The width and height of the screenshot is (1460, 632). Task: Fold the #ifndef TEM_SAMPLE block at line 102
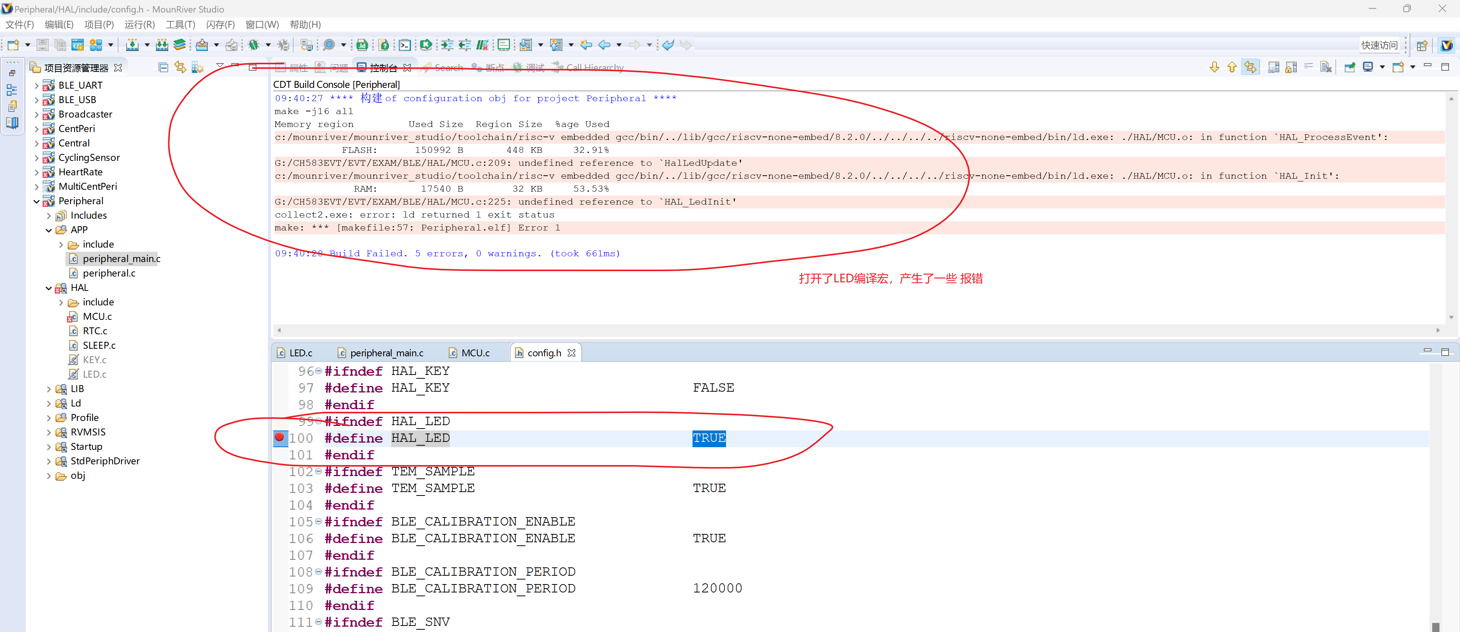tap(318, 471)
